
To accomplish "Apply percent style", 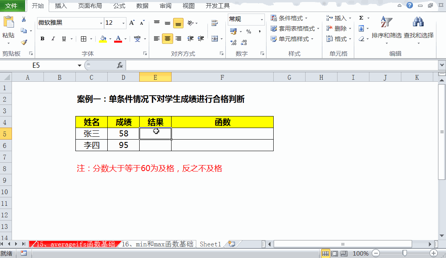I will coord(249,31).
